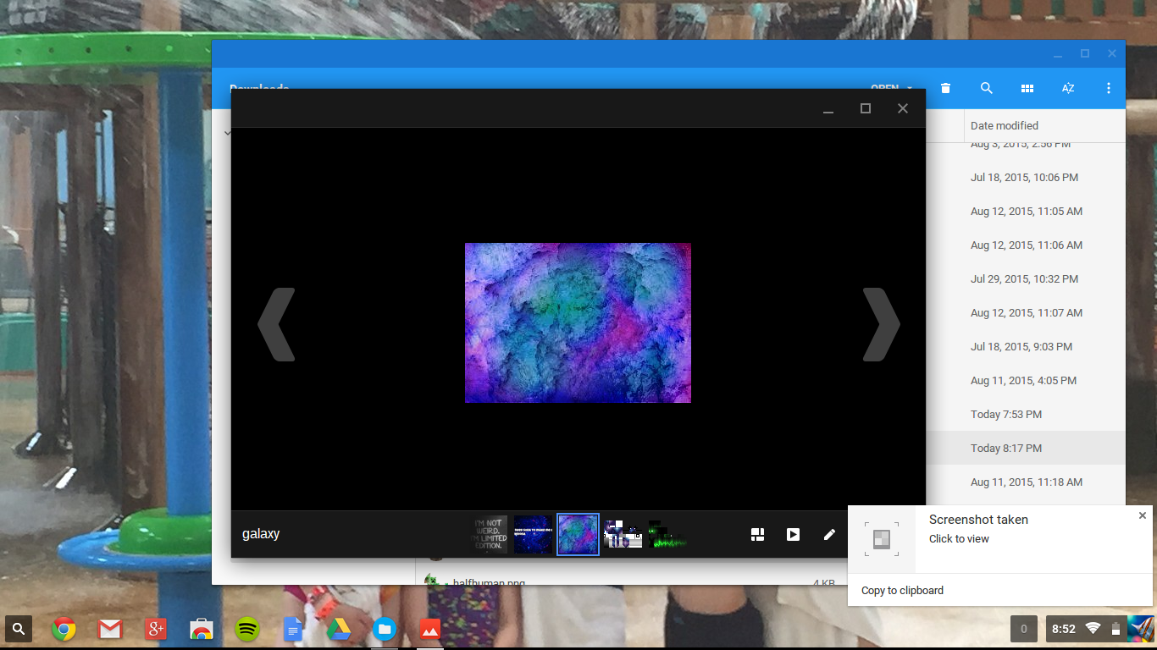Select the "I'm not weird" thumbnail
1157x650 pixels.
(x=490, y=534)
